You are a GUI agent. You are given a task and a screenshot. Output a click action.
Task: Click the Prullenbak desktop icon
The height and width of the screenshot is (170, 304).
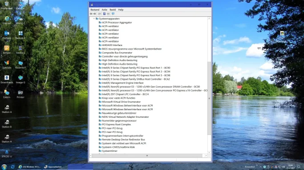point(7,6)
